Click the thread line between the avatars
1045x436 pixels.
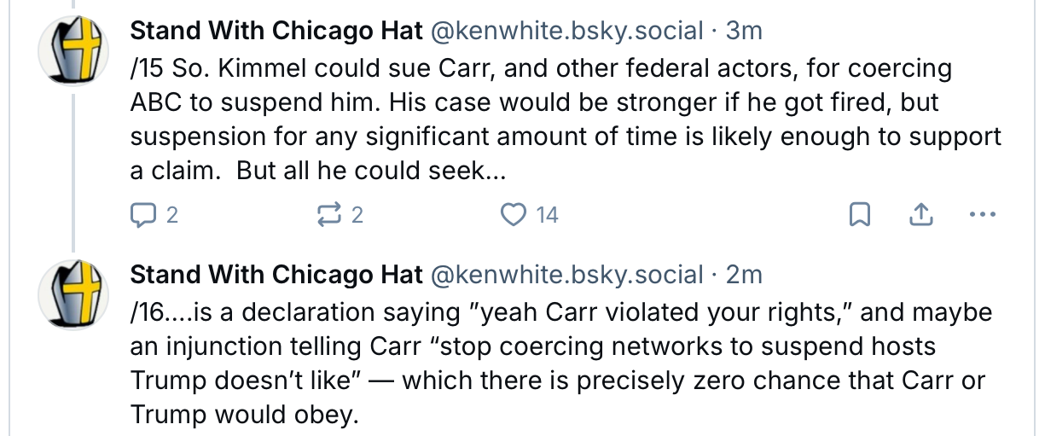pos(73,171)
